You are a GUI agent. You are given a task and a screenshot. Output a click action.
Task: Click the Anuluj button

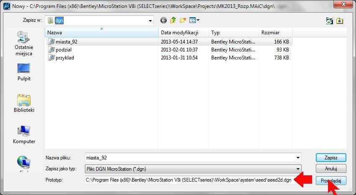click(331, 169)
